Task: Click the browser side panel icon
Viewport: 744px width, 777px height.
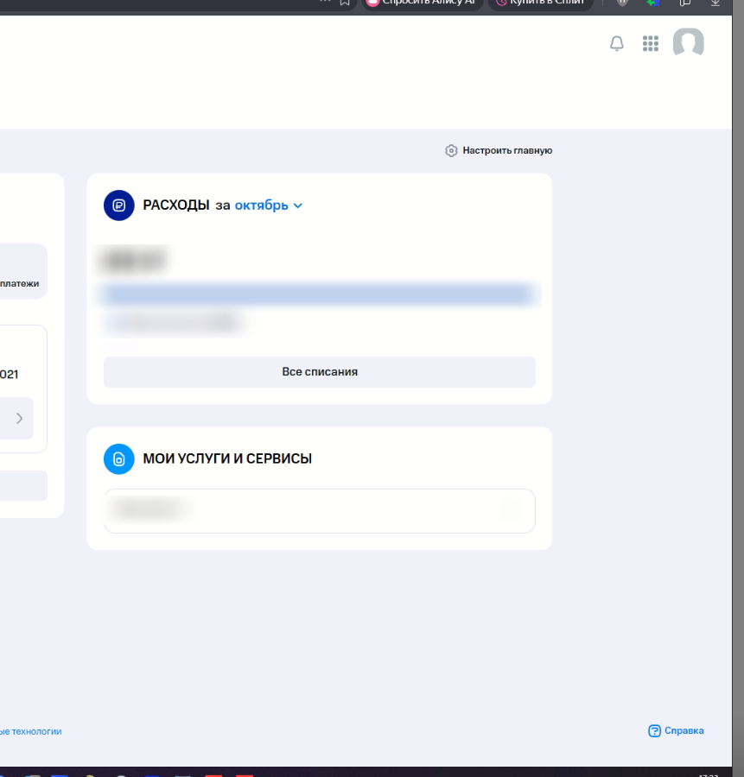Action: pos(684,3)
